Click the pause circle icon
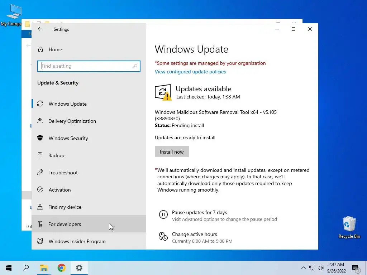The width and height of the screenshot is (367, 275). (163, 214)
